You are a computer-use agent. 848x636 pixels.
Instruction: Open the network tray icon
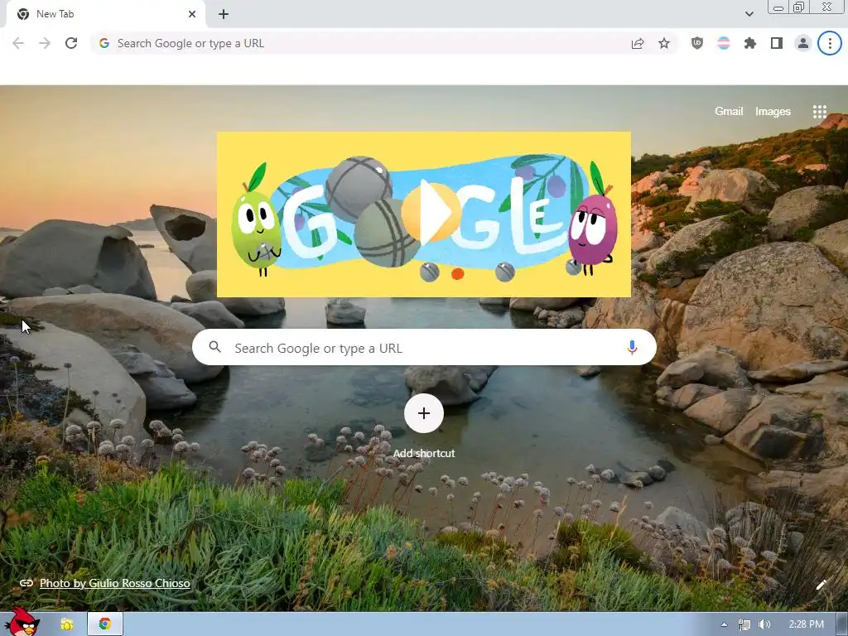[x=744, y=624]
